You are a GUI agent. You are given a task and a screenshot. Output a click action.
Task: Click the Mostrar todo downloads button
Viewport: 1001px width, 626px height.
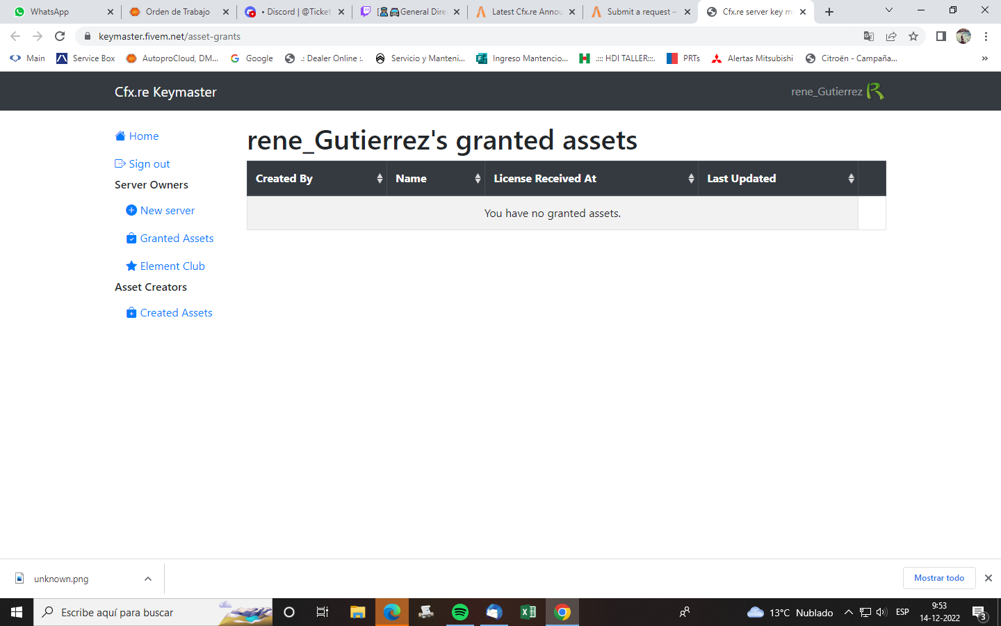pyautogui.click(x=939, y=578)
